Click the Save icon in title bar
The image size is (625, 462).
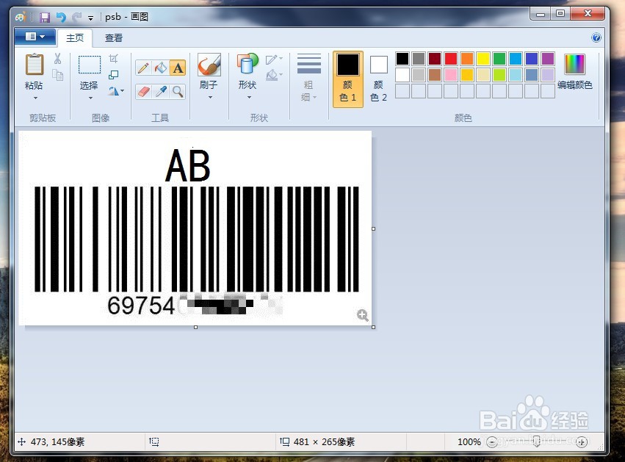[44, 17]
